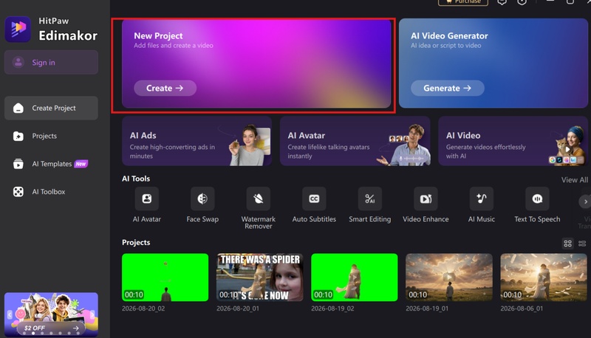Click Create in the New Project card

click(165, 88)
